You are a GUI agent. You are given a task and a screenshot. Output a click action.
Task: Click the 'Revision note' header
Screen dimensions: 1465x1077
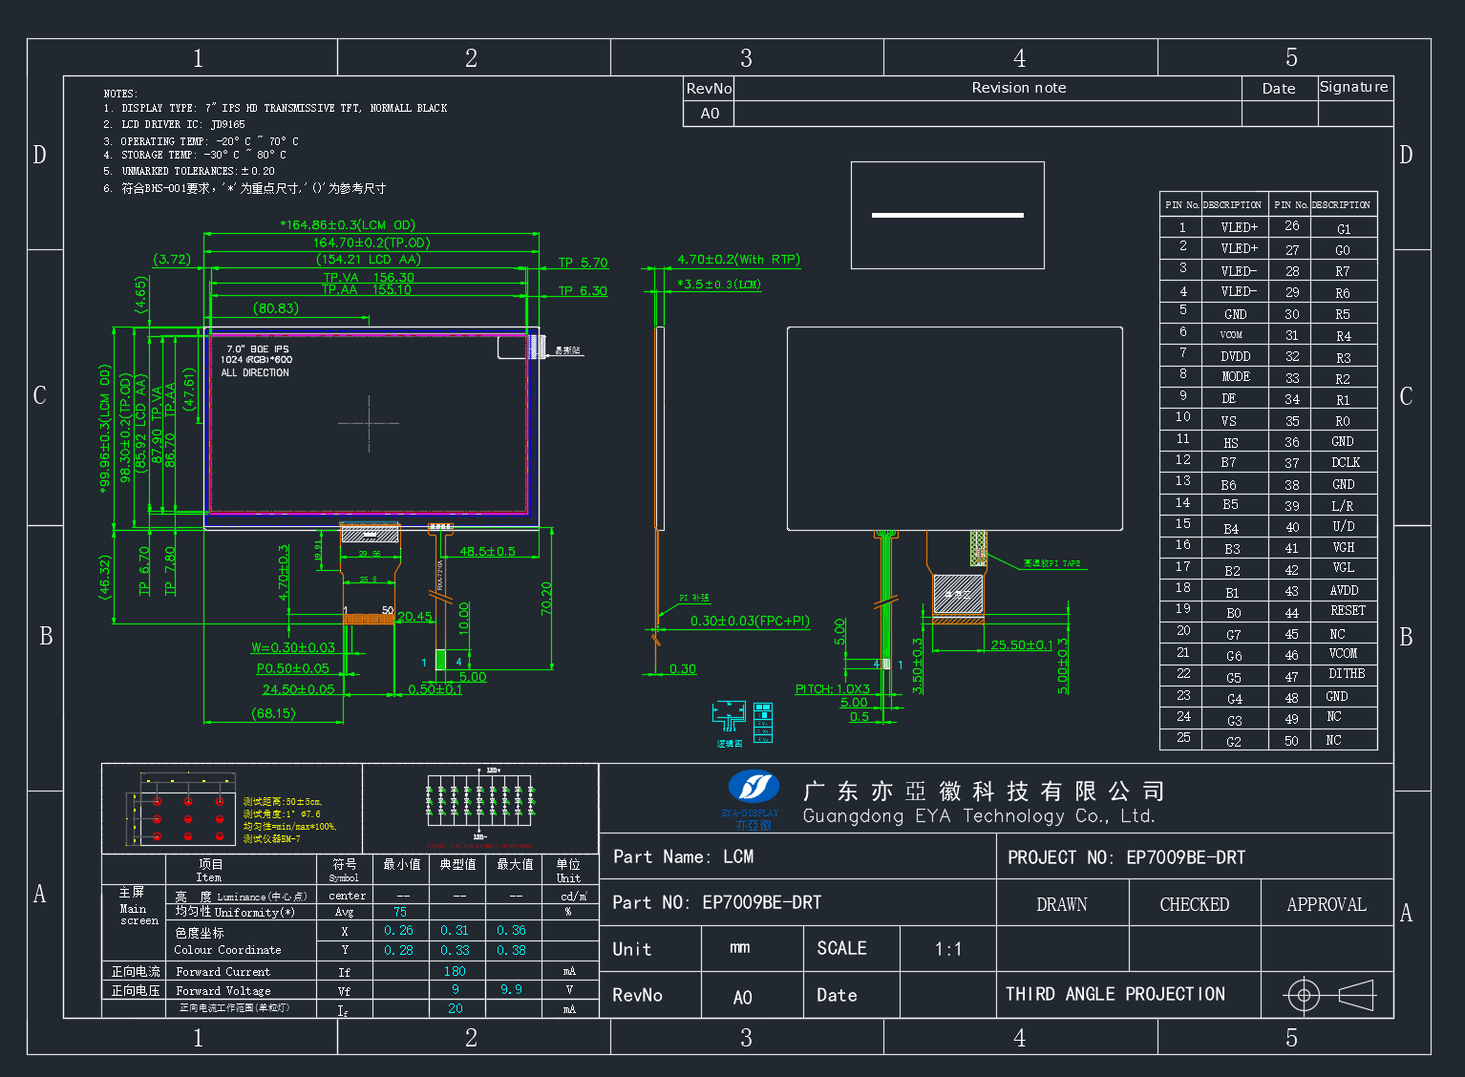[x=1019, y=88]
